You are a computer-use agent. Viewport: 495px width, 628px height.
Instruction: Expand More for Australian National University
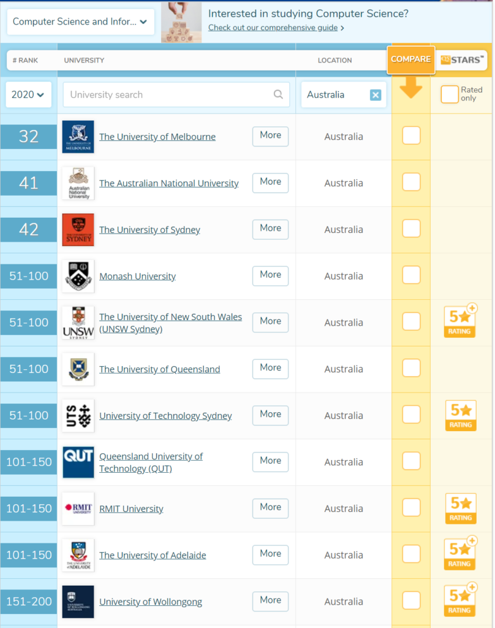[x=271, y=183]
